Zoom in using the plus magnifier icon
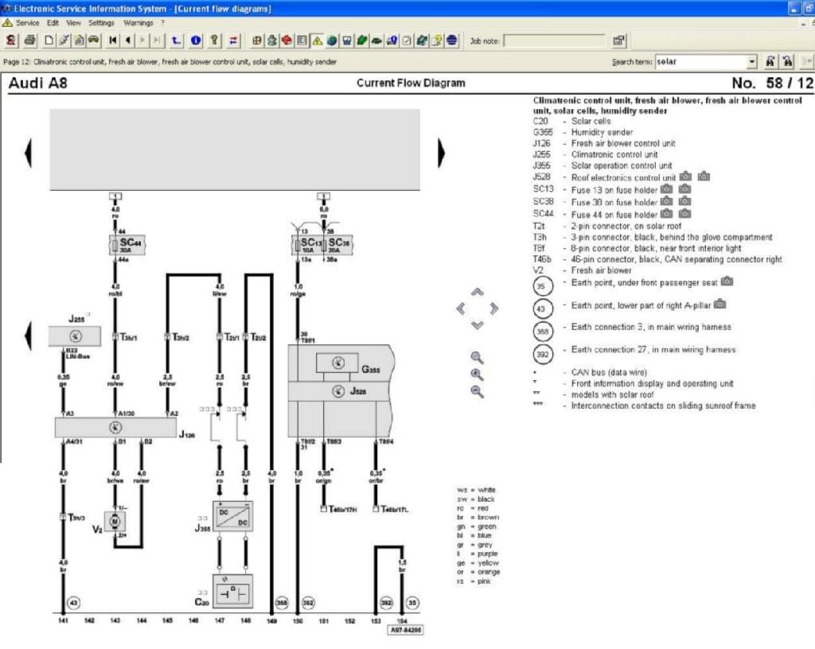The height and width of the screenshot is (649, 815). 478,375
